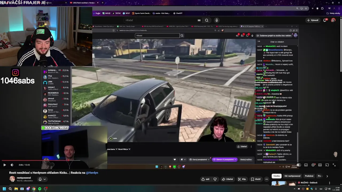This screenshot has width=342, height=192.
Task: Save the video with Uložiť
Action: (x=256, y=179)
